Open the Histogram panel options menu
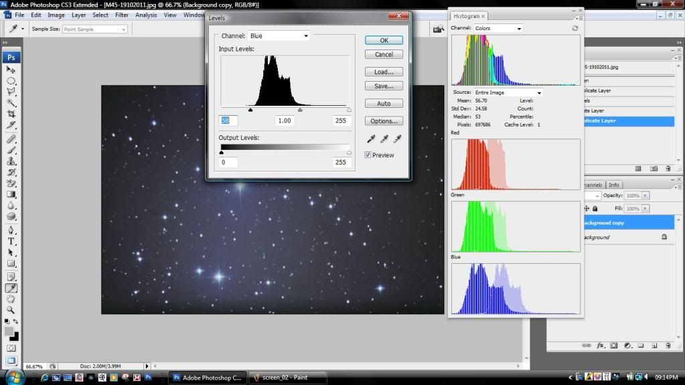Screen dimensions: 685x385 tap(579, 18)
